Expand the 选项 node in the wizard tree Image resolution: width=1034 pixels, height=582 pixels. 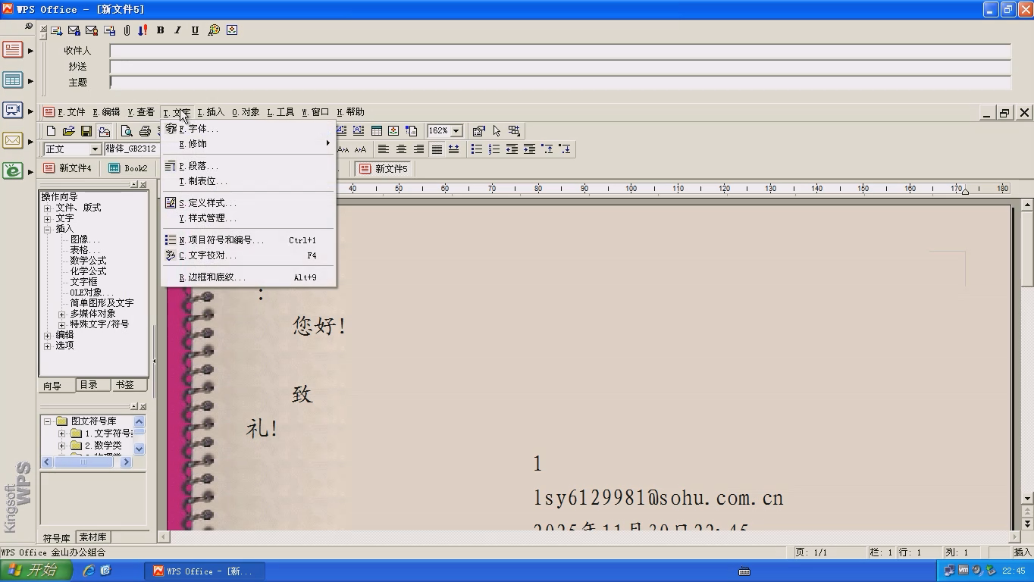point(47,346)
